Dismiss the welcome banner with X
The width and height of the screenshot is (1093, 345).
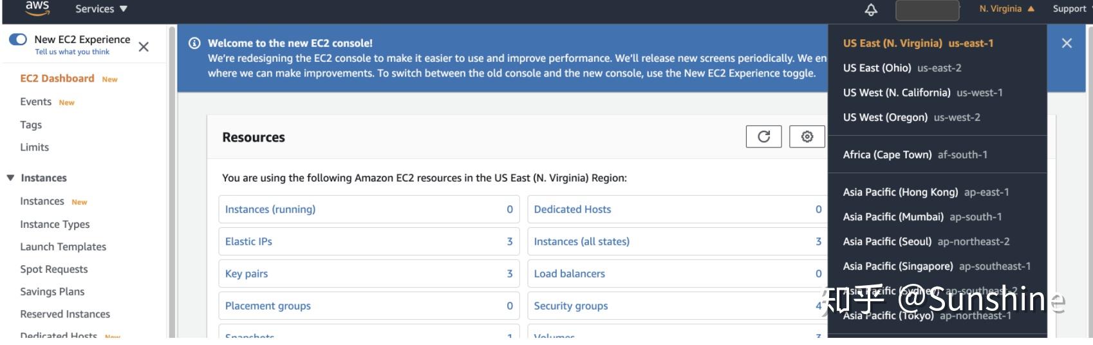(x=1067, y=43)
